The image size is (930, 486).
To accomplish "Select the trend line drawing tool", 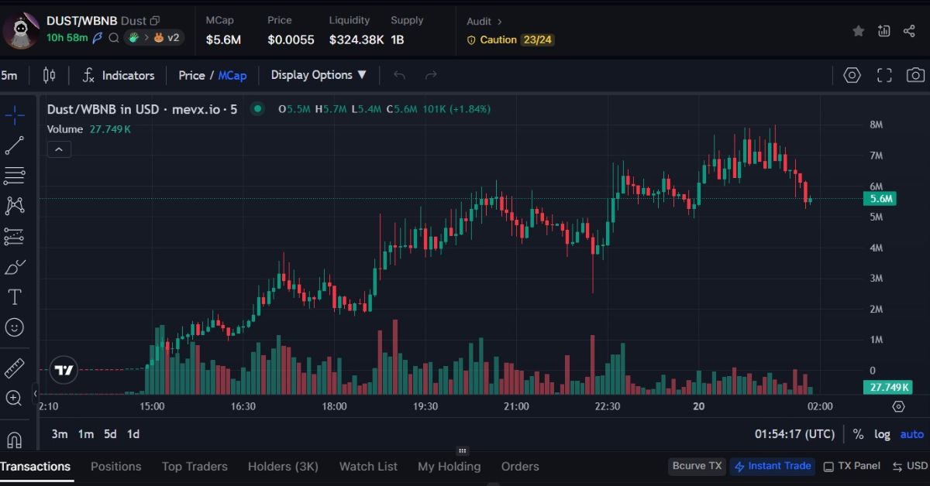I will coord(15,145).
